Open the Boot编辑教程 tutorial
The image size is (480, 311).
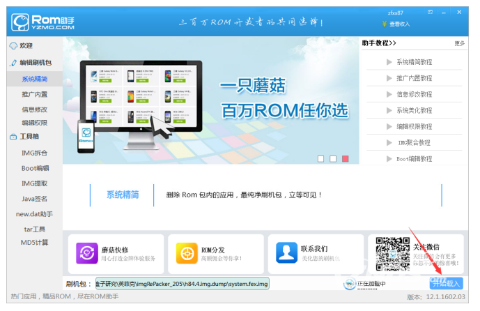pyautogui.click(x=415, y=159)
